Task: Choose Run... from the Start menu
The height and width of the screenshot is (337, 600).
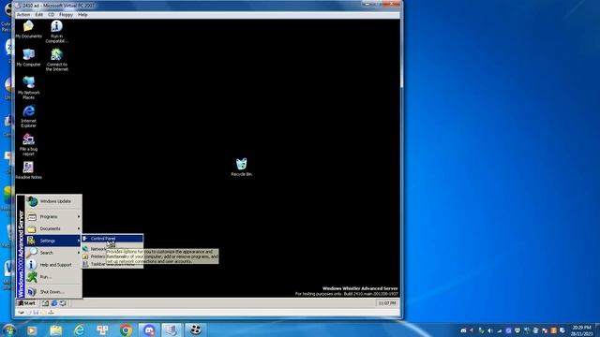Action: tap(53, 277)
